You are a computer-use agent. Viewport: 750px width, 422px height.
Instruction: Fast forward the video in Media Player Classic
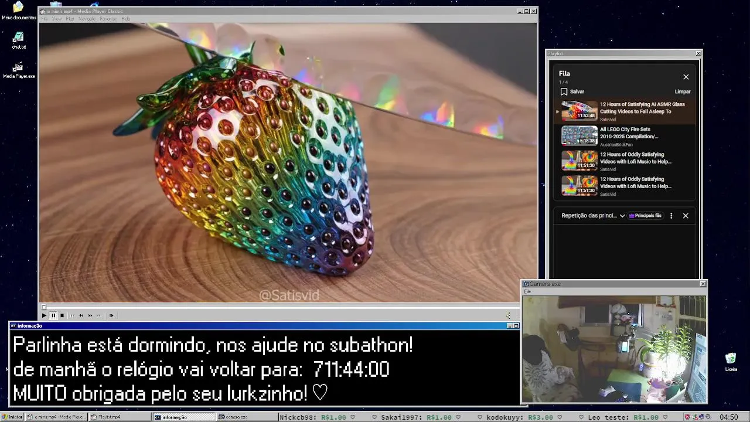coord(90,315)
